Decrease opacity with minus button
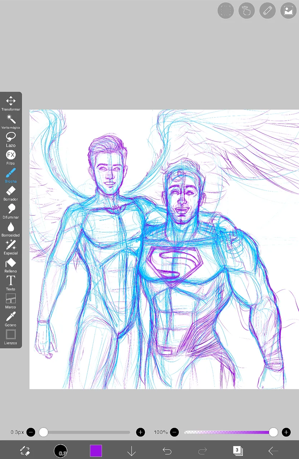Viewport: 299px width, 459px height. tap(174, 432)
